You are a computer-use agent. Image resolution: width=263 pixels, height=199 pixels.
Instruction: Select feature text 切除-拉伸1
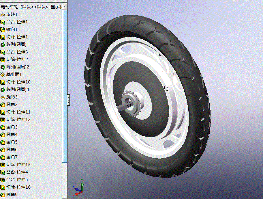tap(17, 37)
